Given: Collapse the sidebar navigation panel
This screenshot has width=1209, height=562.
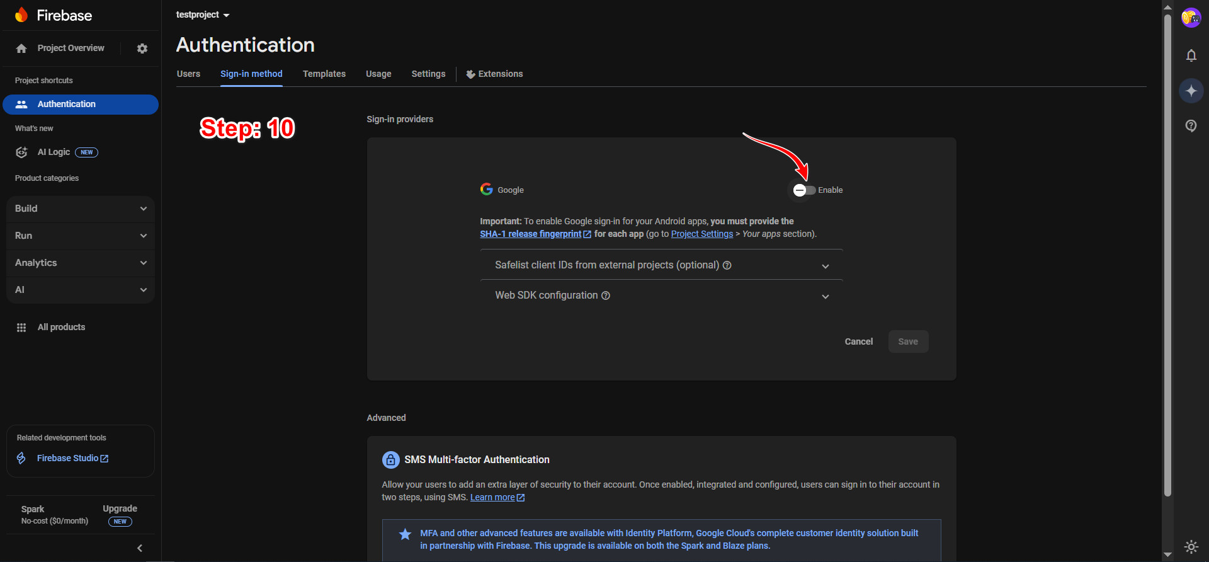Looking at the screenshot, I should pyautogui.click(x=140, y=548).
